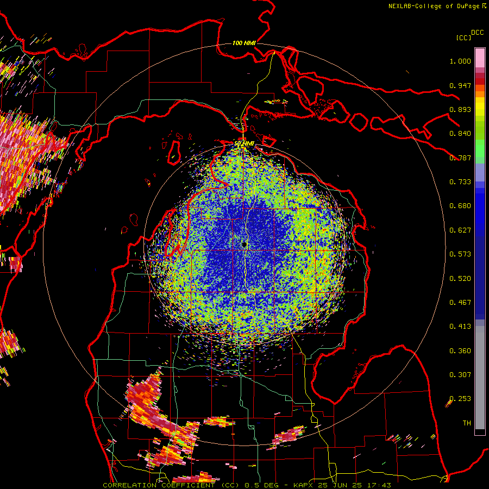Select the 0.680 scale value
The image size is (489, 489).
(x=460, y=206)
